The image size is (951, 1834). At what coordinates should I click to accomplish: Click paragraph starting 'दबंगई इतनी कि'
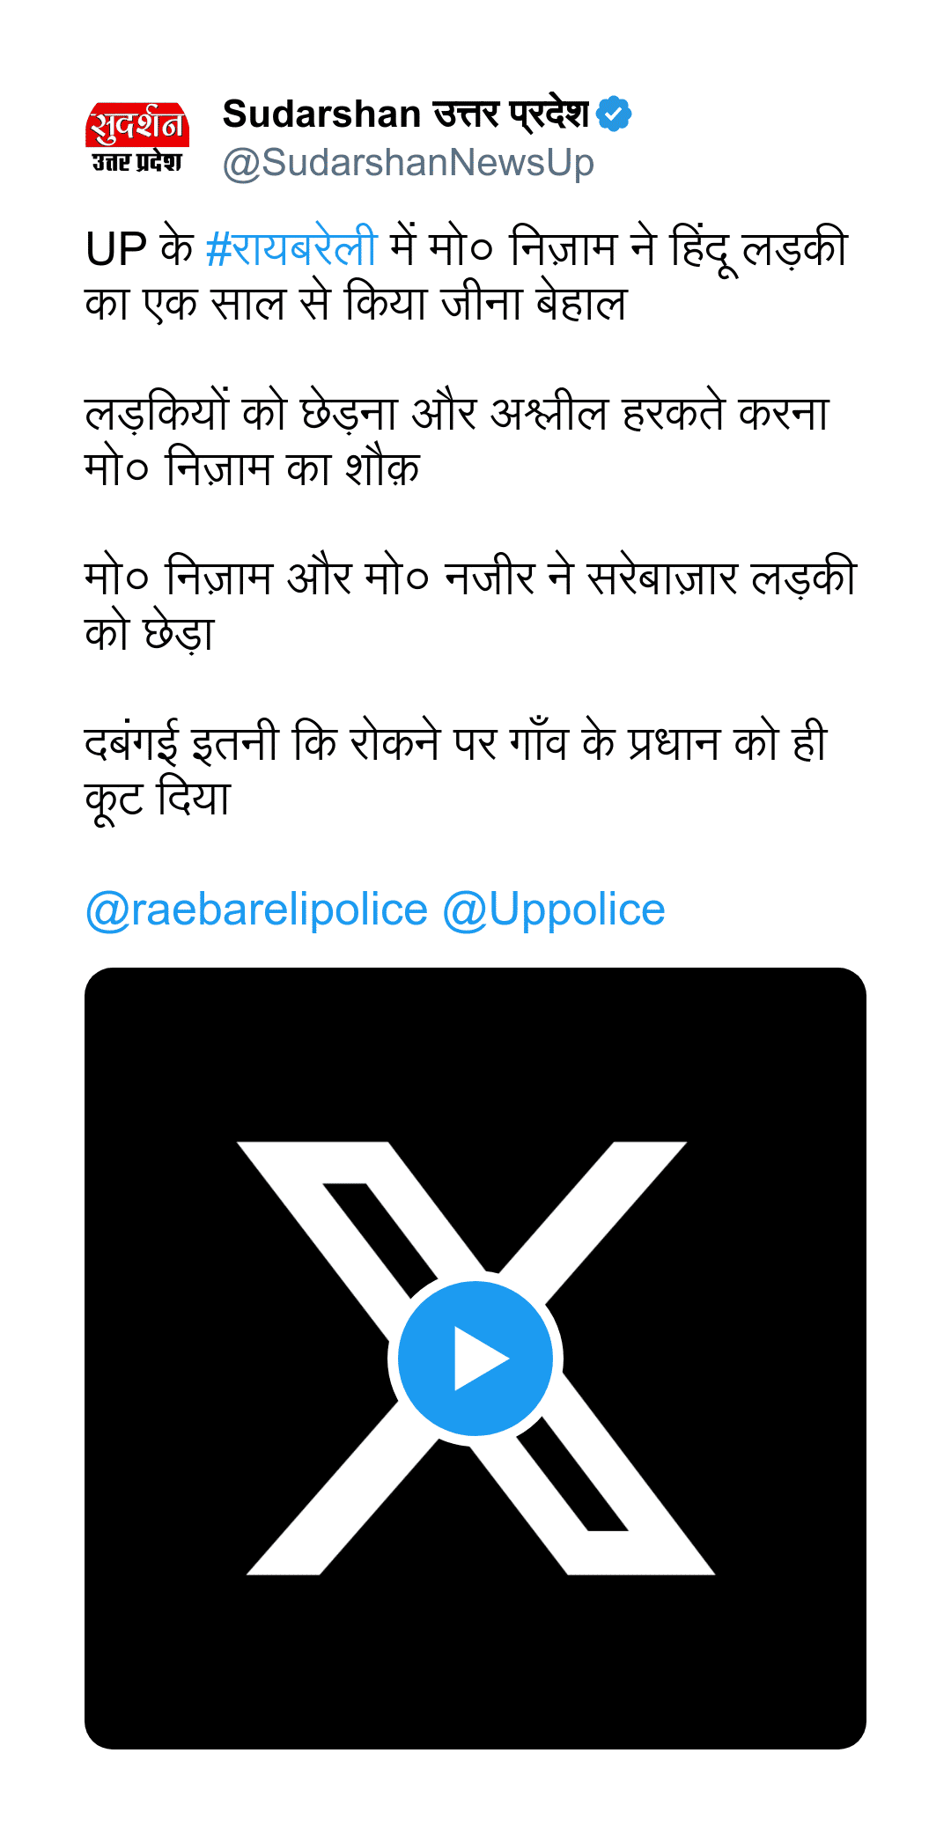[456, 770]
